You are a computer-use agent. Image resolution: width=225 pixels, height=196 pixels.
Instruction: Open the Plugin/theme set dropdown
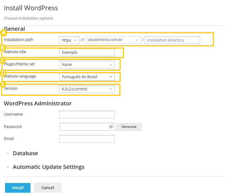pos(87,65)
